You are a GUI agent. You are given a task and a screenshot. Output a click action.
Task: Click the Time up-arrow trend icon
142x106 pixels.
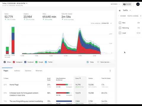pos(43,19)
